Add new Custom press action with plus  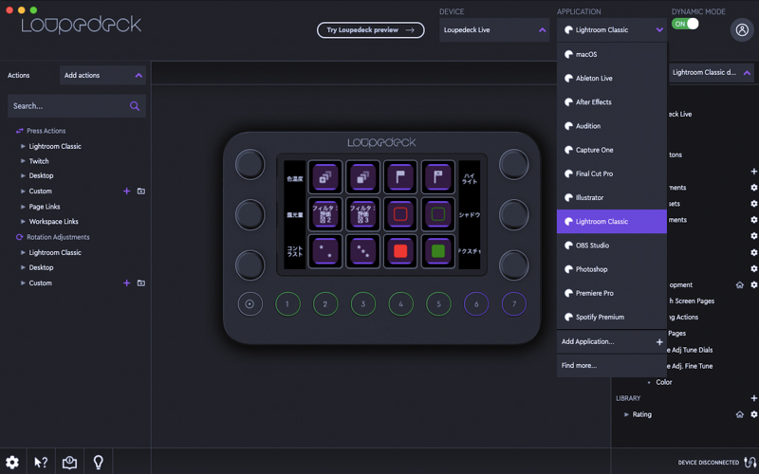[127, 191]
